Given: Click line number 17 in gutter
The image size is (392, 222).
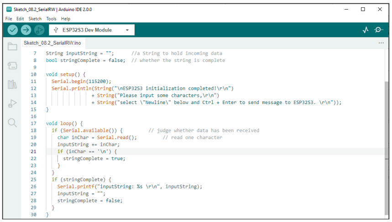Looking at the screenshot, I should click(x=33, y=124).
